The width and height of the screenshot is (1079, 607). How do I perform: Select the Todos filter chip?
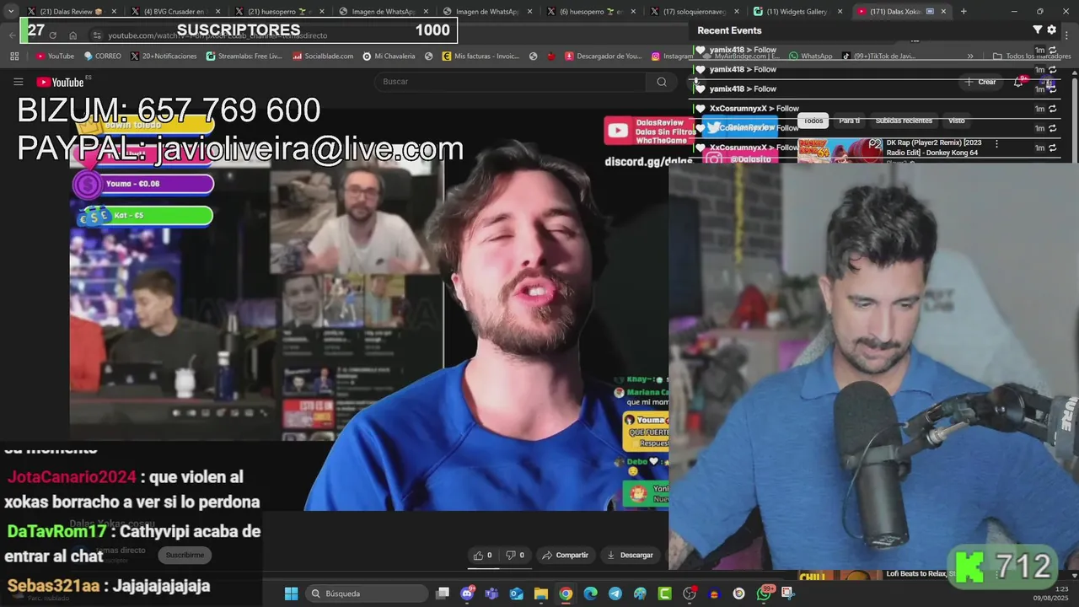(x=813, y=121)
